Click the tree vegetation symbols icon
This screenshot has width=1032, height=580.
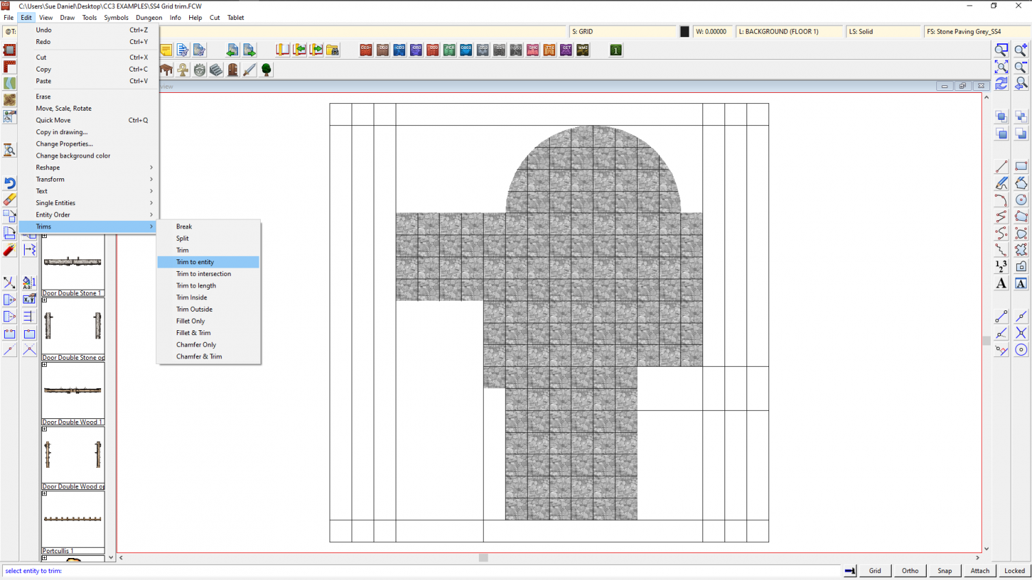coord(266,69)
